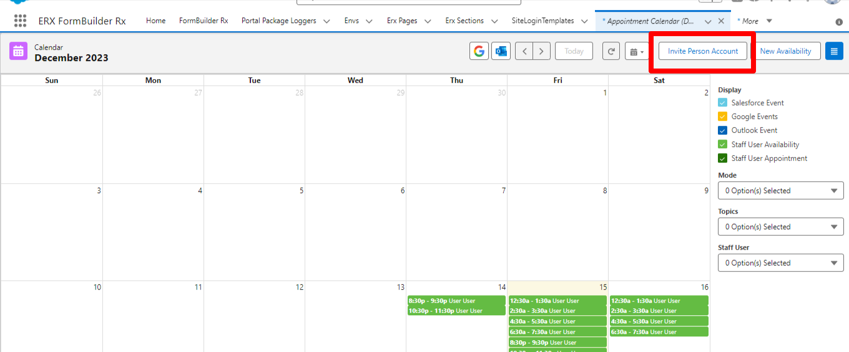Expand the Topics dropdown
This screenshot has width=849, height=352.
click(781, 227)
